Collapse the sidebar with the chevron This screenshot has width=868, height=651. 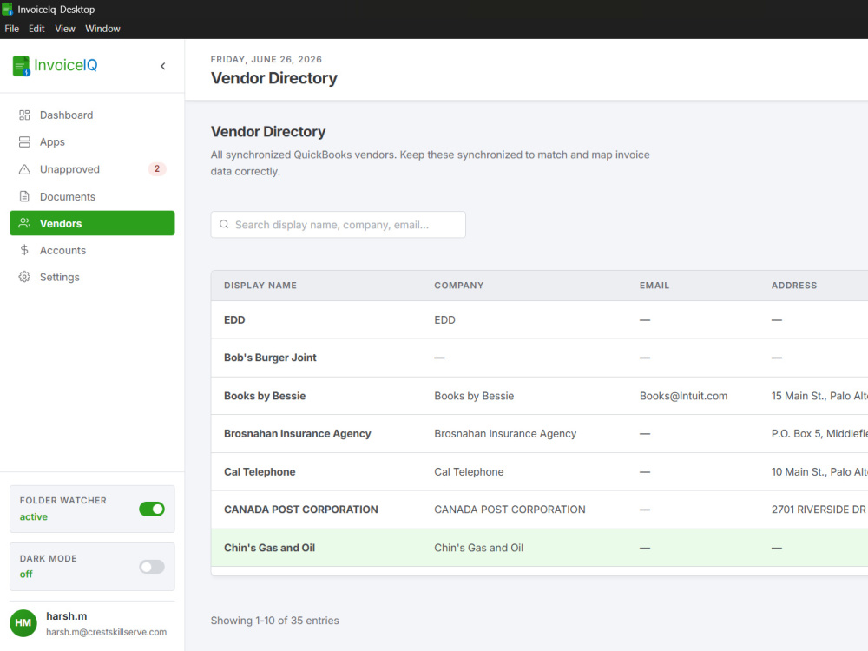163,67
